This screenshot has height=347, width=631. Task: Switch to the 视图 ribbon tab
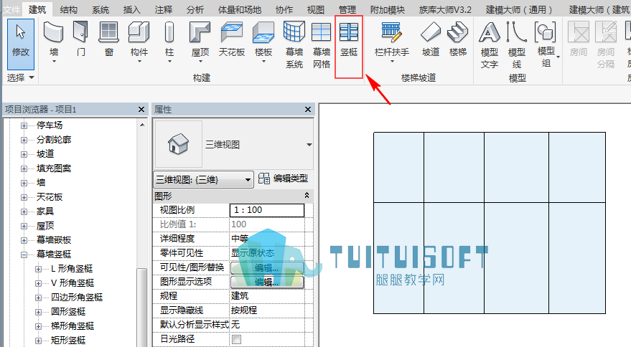coord(316,9)
